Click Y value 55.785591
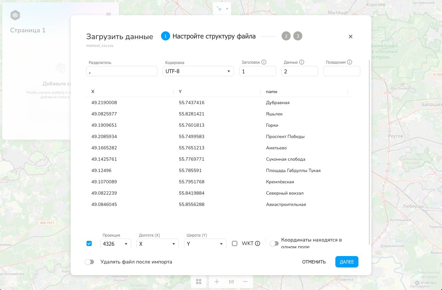 pyautogui.click(x=190, y=170)
